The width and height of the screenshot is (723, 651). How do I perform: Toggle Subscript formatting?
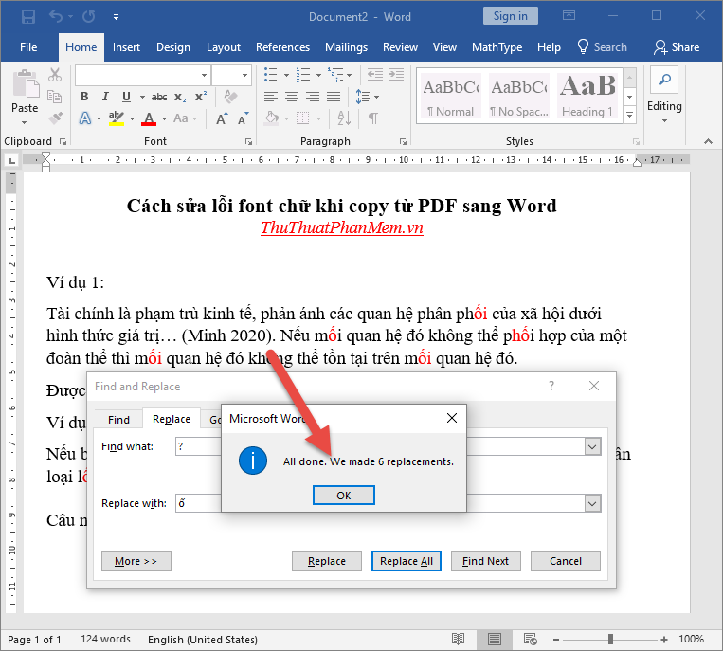pyautogui.click(x=180, y=97)
